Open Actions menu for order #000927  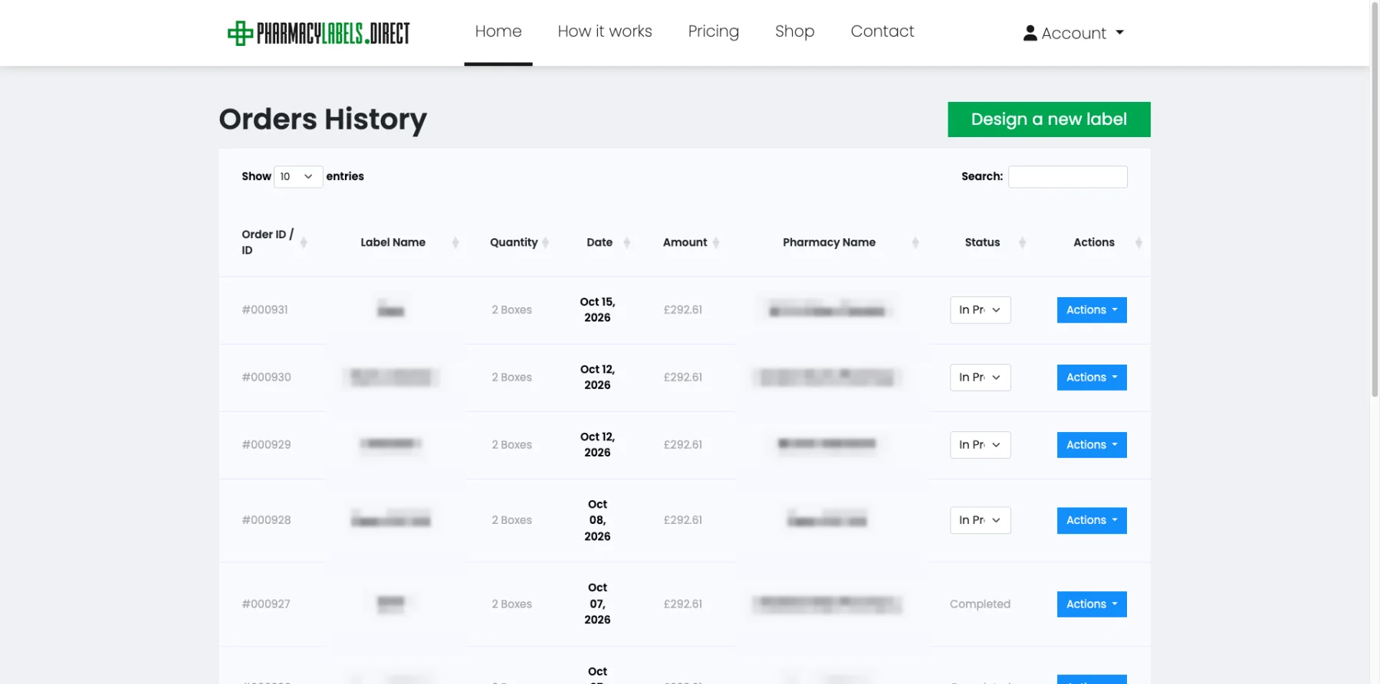tap(1092, 604)
